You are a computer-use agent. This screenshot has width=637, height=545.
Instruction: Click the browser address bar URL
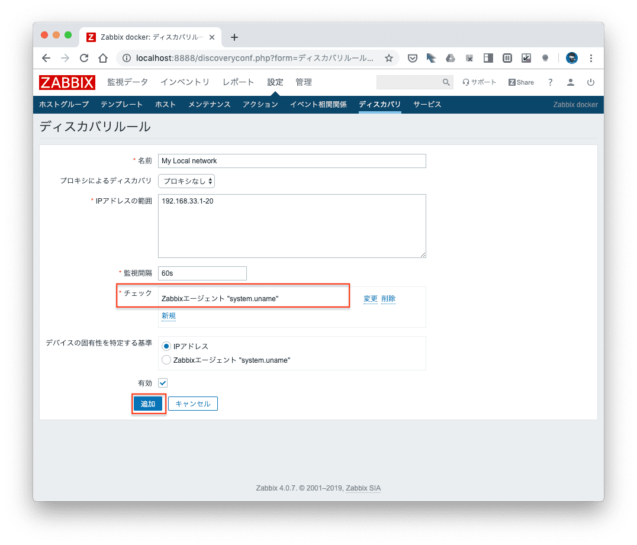tap(255, 58)
